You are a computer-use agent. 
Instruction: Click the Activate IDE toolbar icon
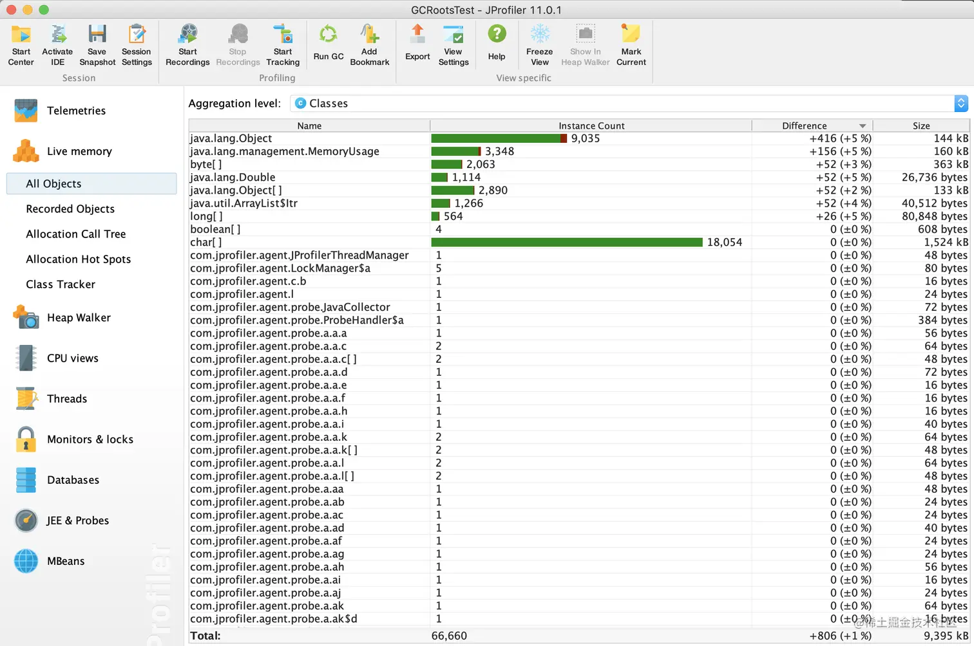[x=57, y=44]
